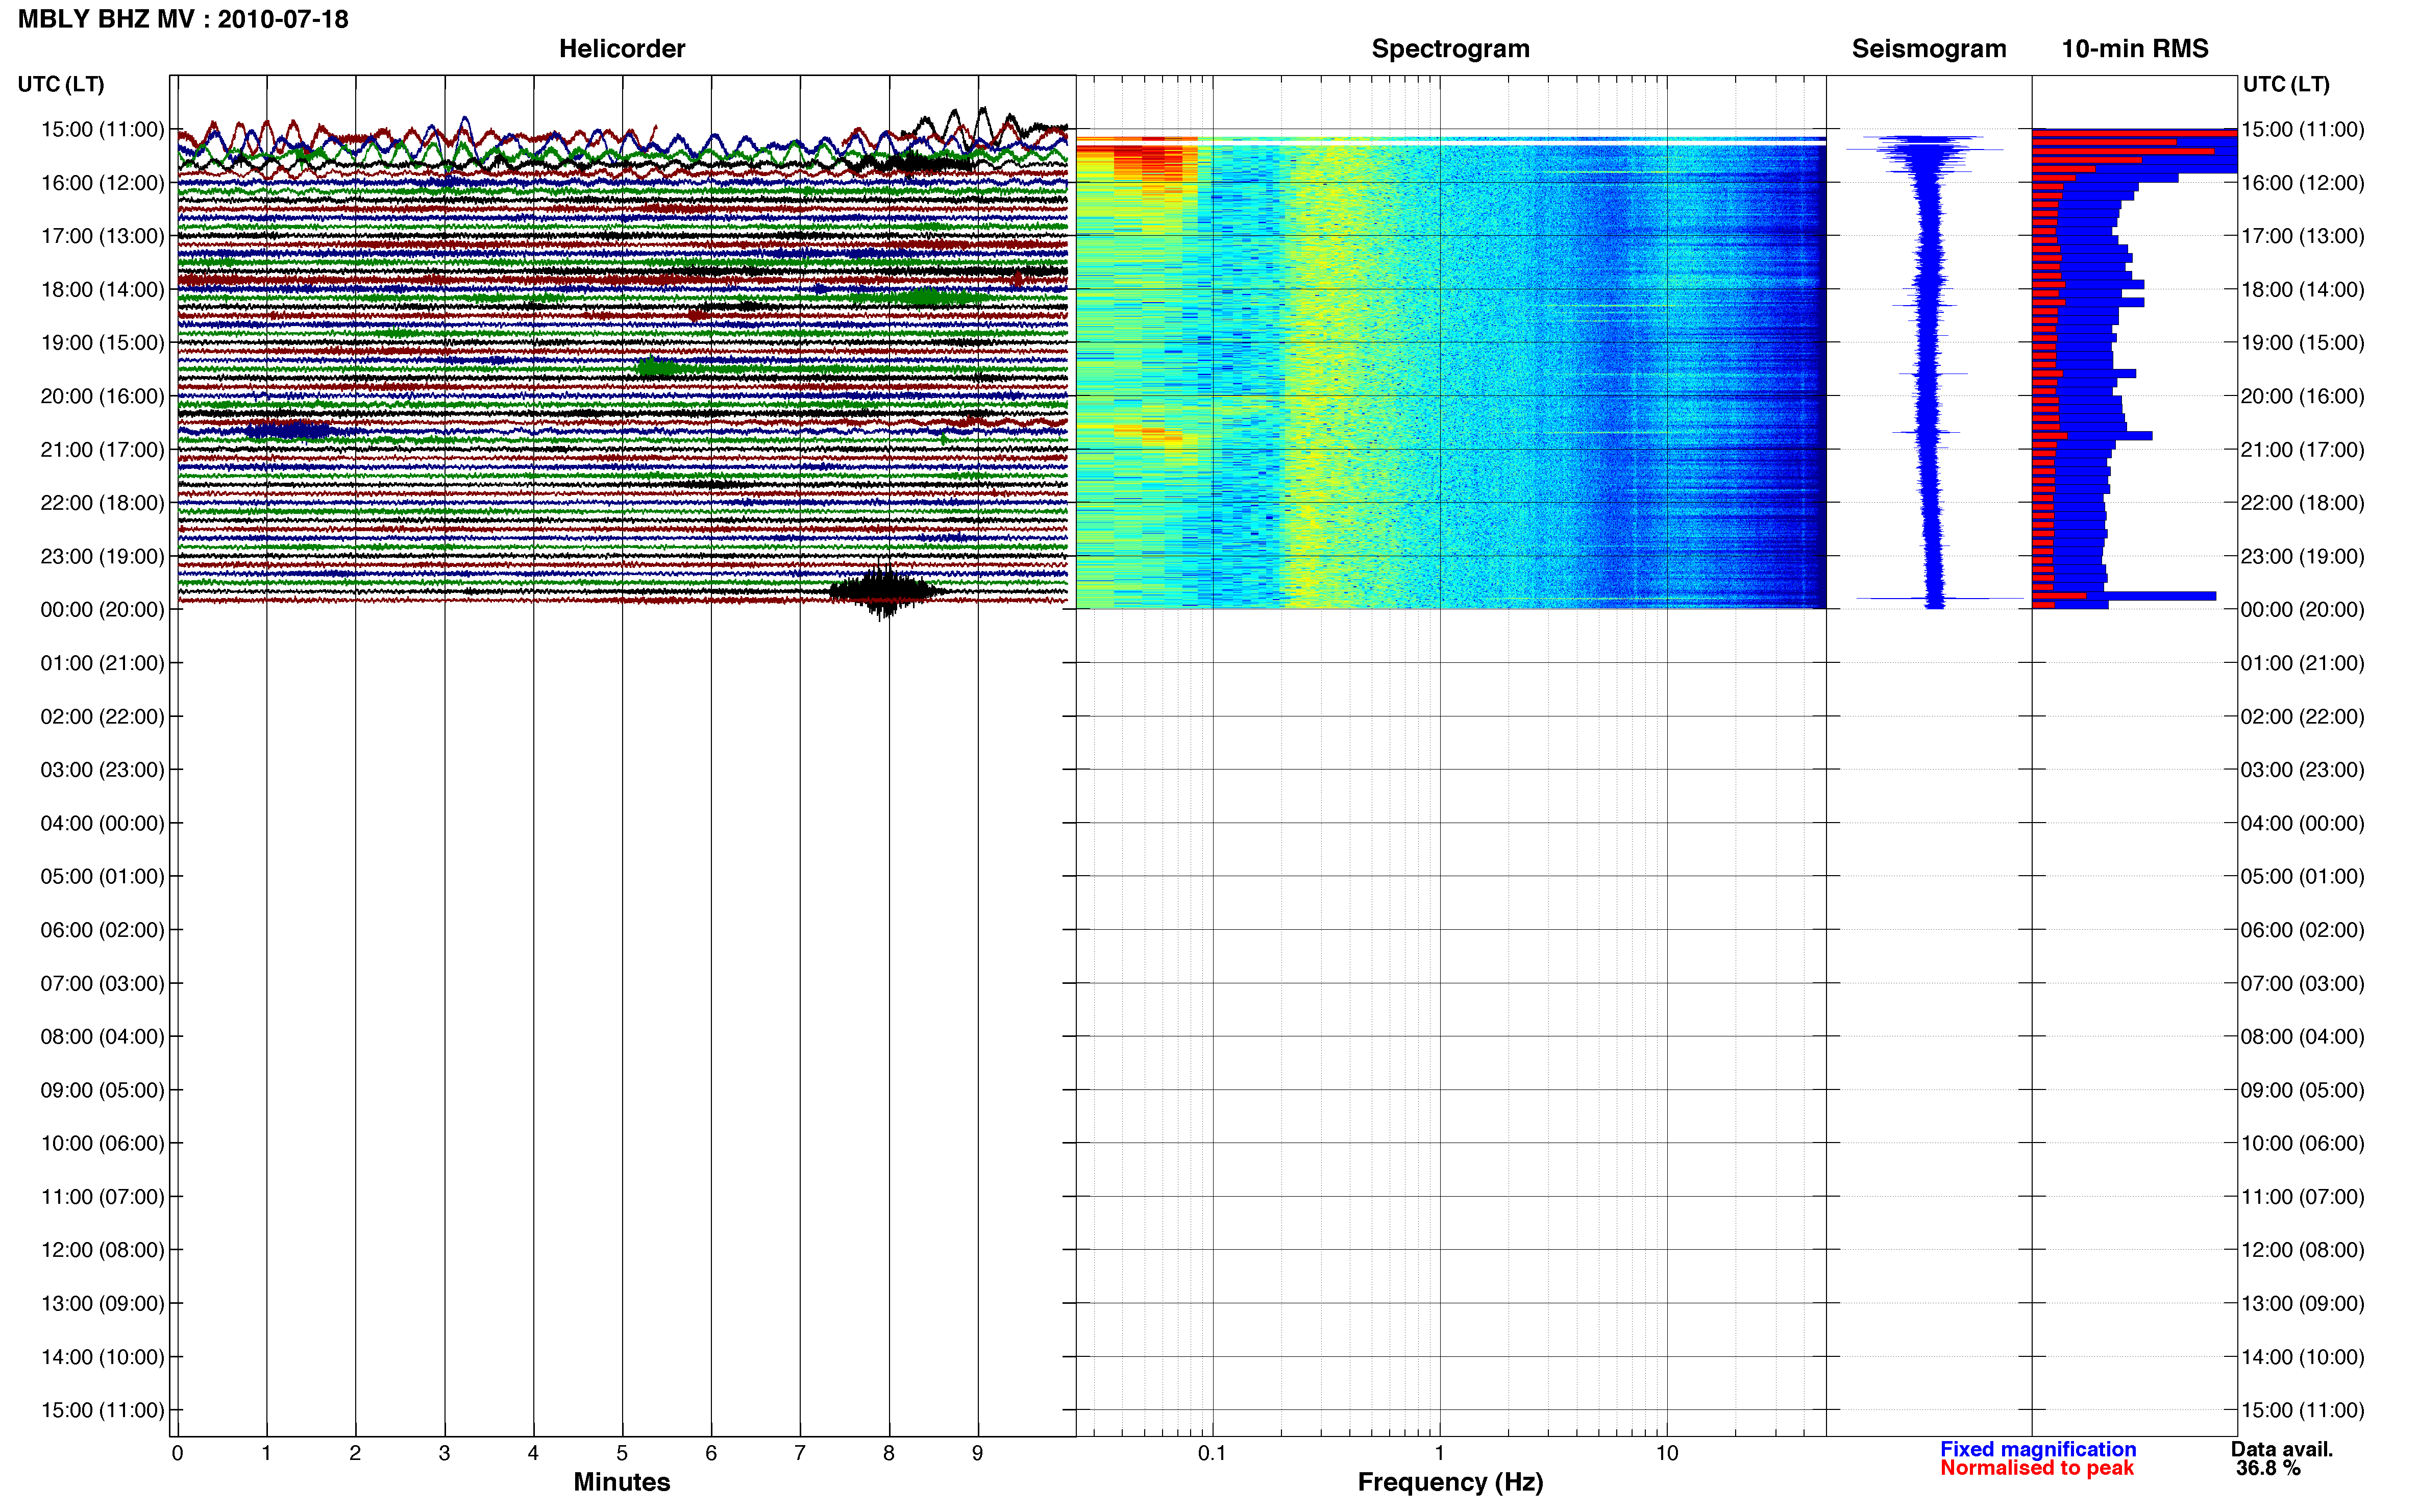Click the 10:00 (06:00) label beside the RMS panel
The height and width of the screenshot is (1512, 2419).
coord(2302,1143)
